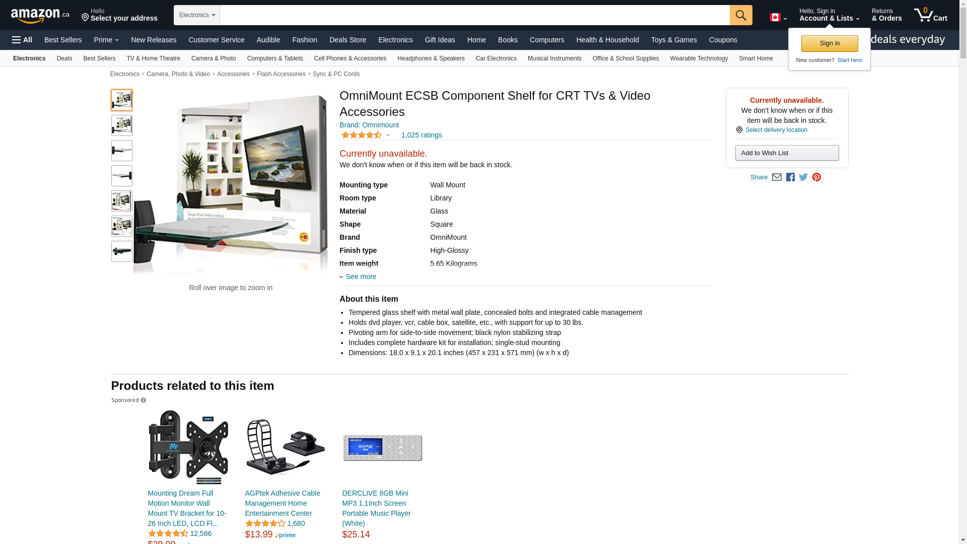Click the Amazon.ca logo
967x544 pixels.
tap(40, 16)
